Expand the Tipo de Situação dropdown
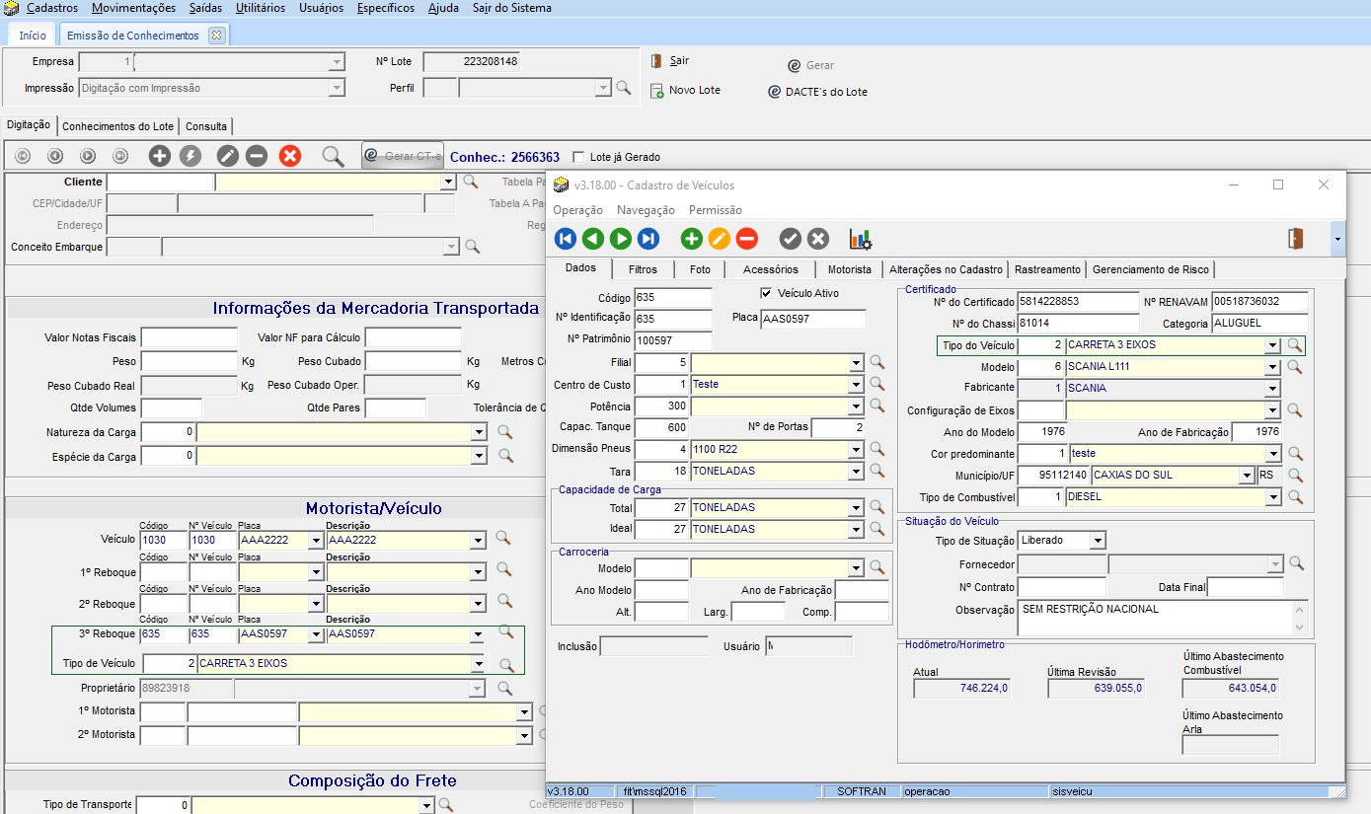This screenshot has height=814, width=1371. [x=1098, y=541]
